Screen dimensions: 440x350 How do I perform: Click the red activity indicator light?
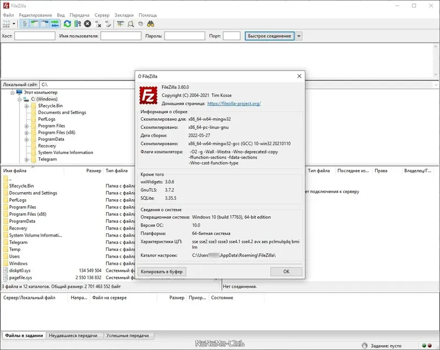(430, 346)
